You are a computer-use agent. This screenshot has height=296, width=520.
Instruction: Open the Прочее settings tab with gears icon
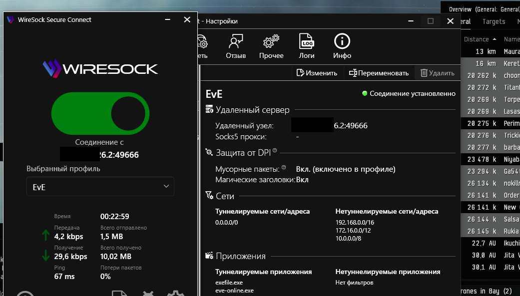click(271, 46)
